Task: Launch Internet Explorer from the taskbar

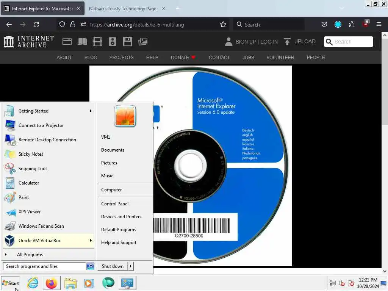Action: [x=33, y=283]
